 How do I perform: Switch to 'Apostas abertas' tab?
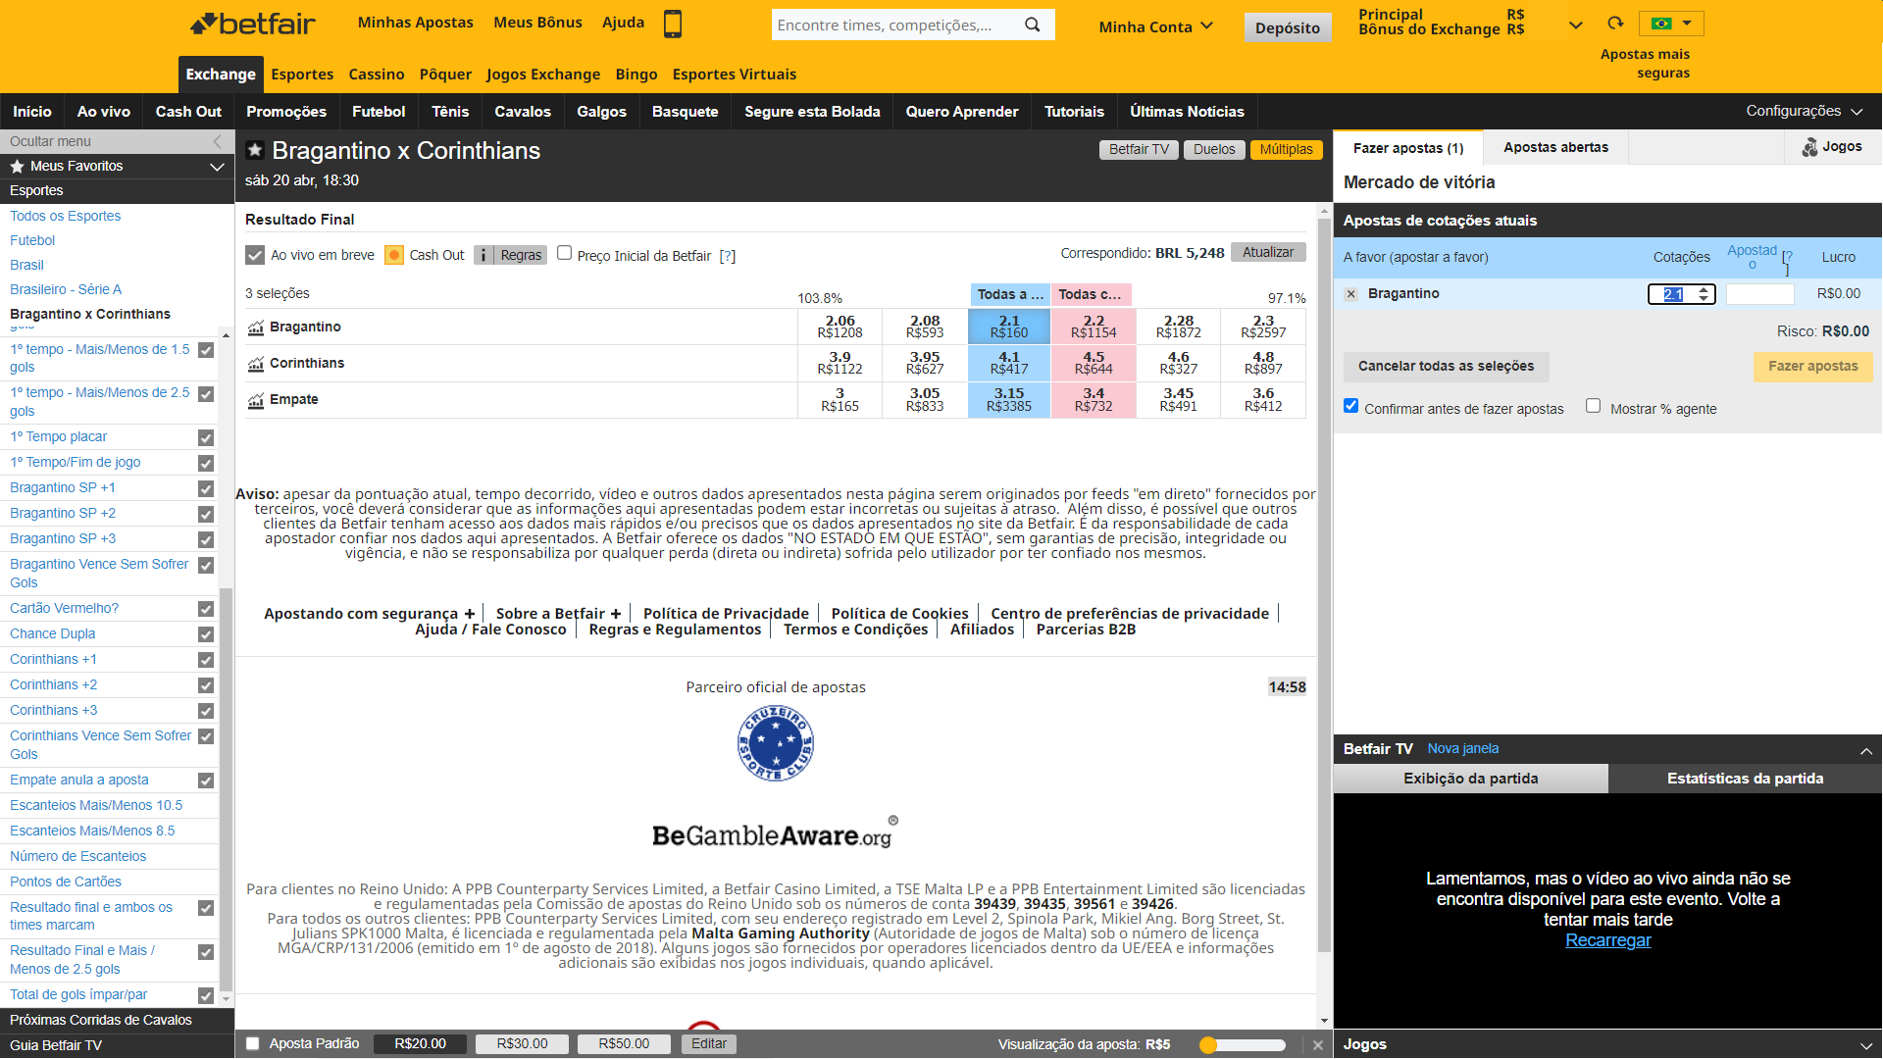point(1554,147)
